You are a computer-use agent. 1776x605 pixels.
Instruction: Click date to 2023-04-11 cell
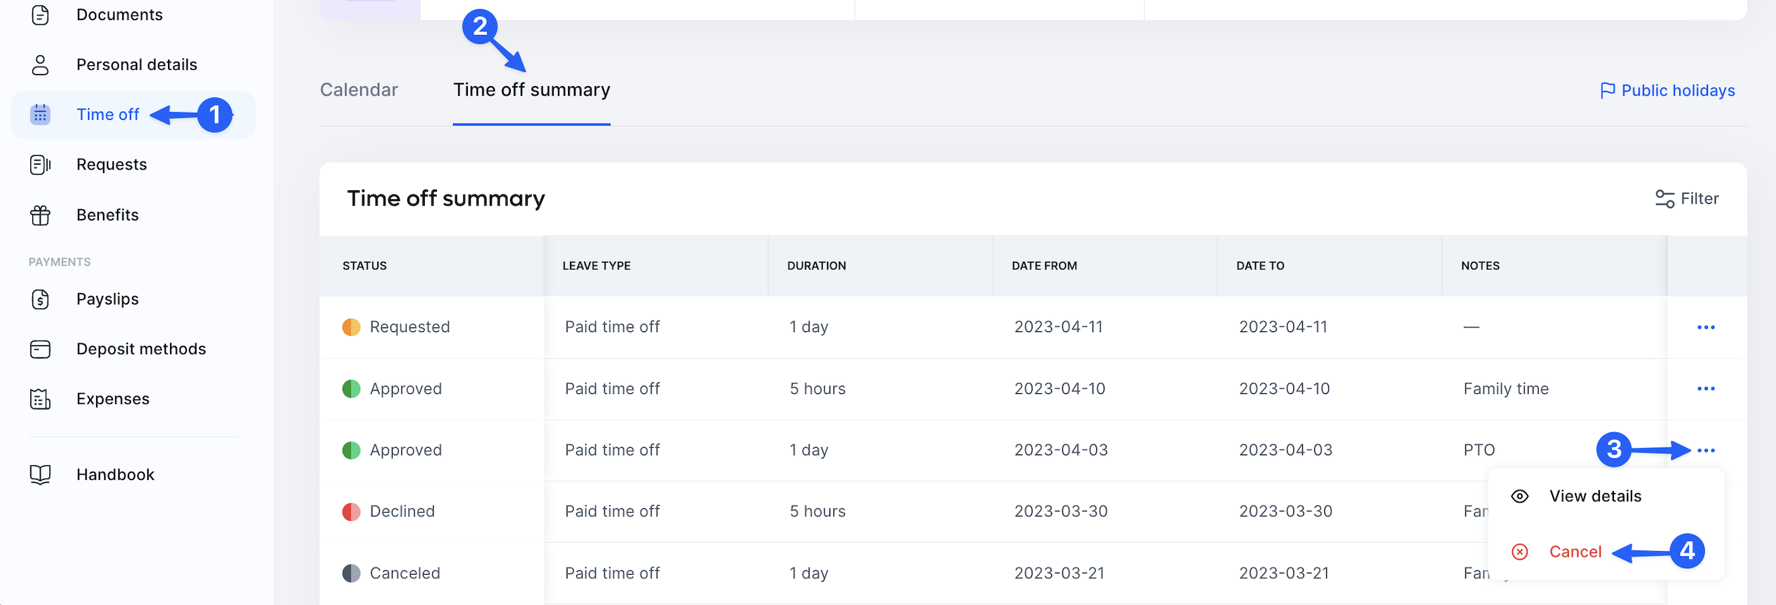[1283, 327]
